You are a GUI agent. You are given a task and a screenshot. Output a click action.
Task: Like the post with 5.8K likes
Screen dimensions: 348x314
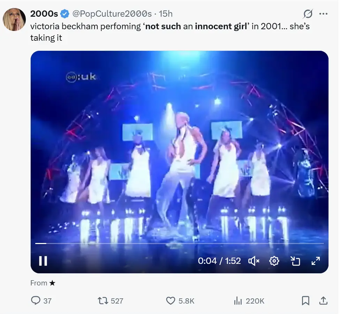(x=171, y=301)
